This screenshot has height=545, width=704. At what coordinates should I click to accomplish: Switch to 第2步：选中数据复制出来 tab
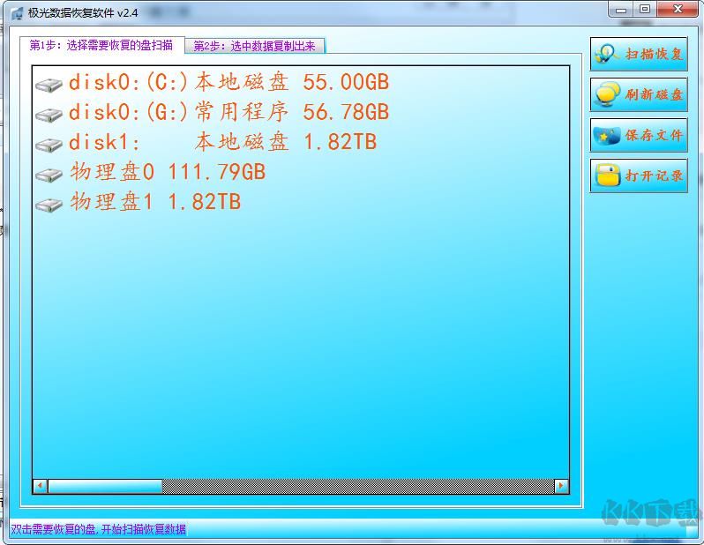click(x=254, y=46)
